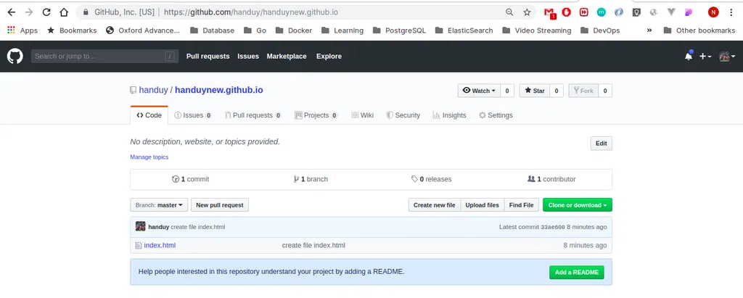Expand the bookmarks overflow chevron
Screen dimensions: 743x298
[x=649, y=30]
